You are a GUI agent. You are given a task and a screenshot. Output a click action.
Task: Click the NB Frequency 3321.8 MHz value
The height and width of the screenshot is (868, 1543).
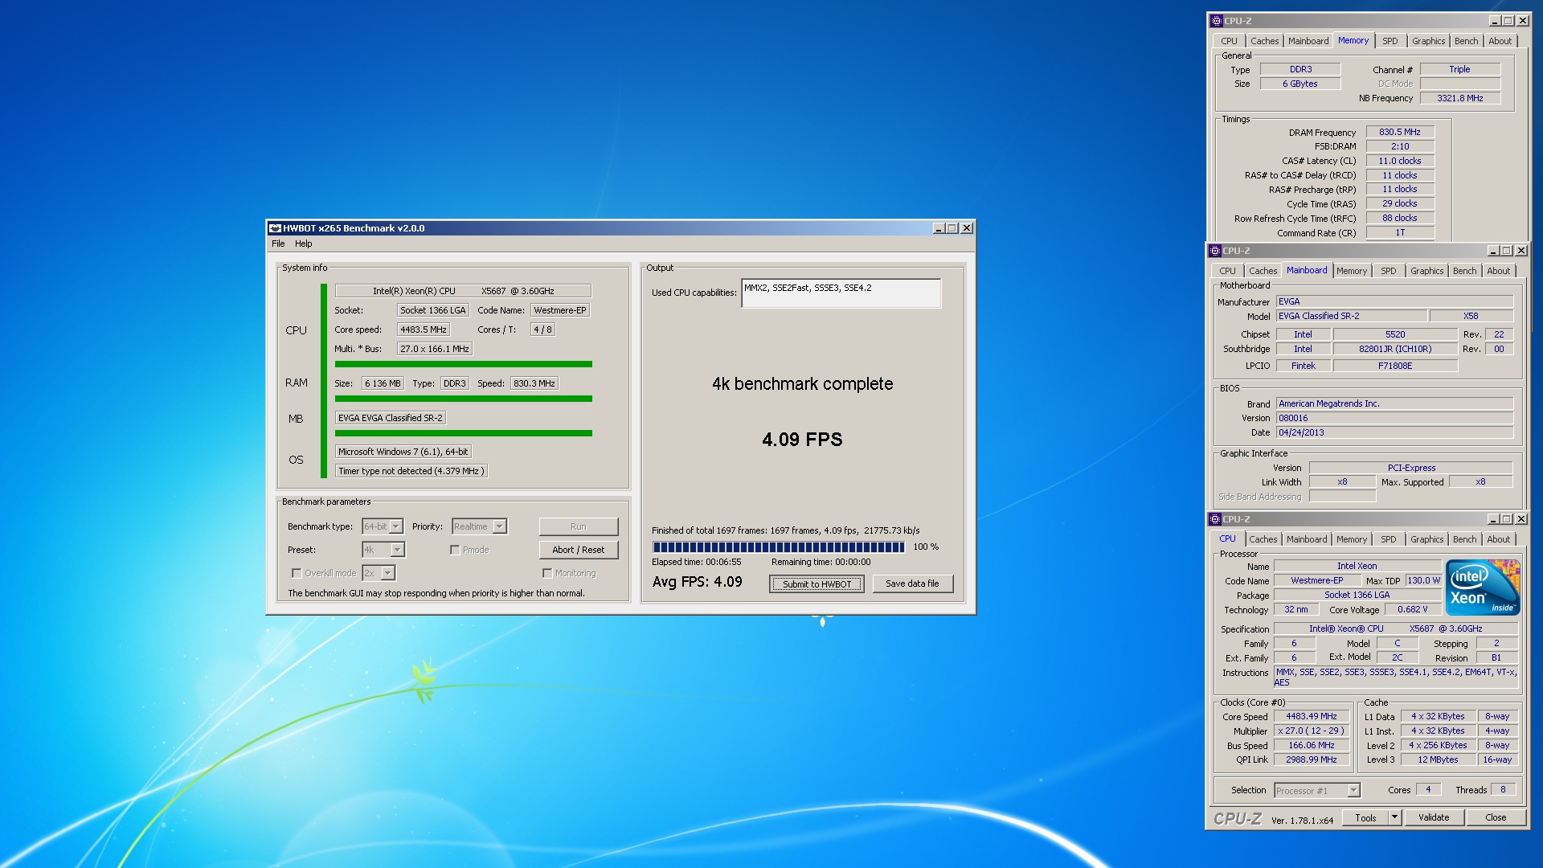[x=1459, y=98]
